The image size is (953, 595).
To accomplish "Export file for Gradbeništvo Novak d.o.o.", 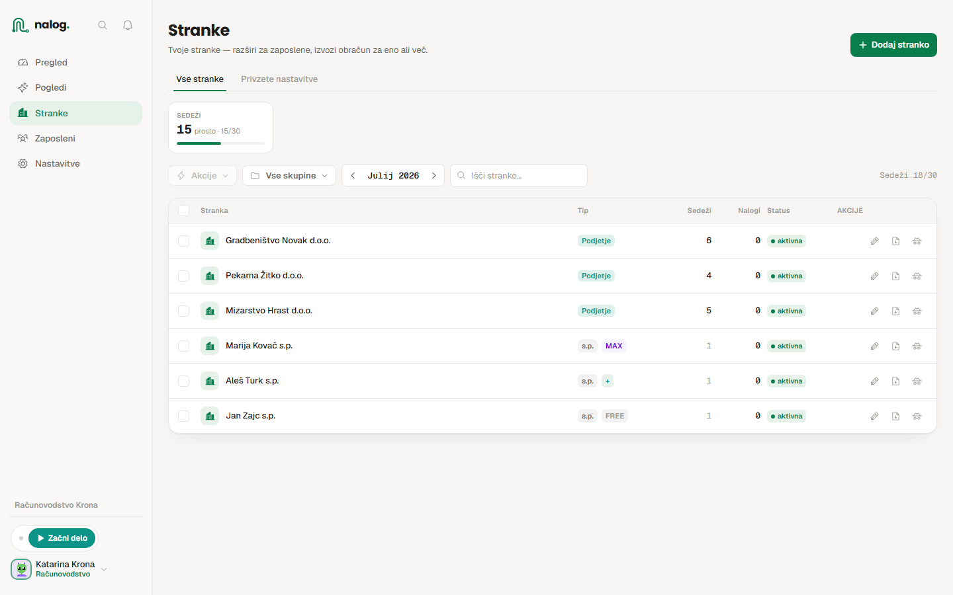I will tap(895, 241).
